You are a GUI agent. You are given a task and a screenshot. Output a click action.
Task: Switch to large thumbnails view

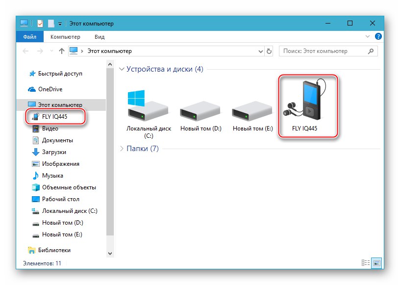pos(376,263)
